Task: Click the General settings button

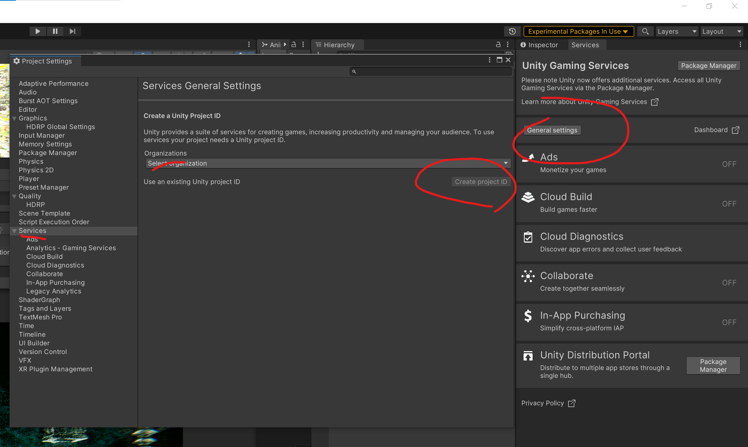Action: [x=552, y=130]
